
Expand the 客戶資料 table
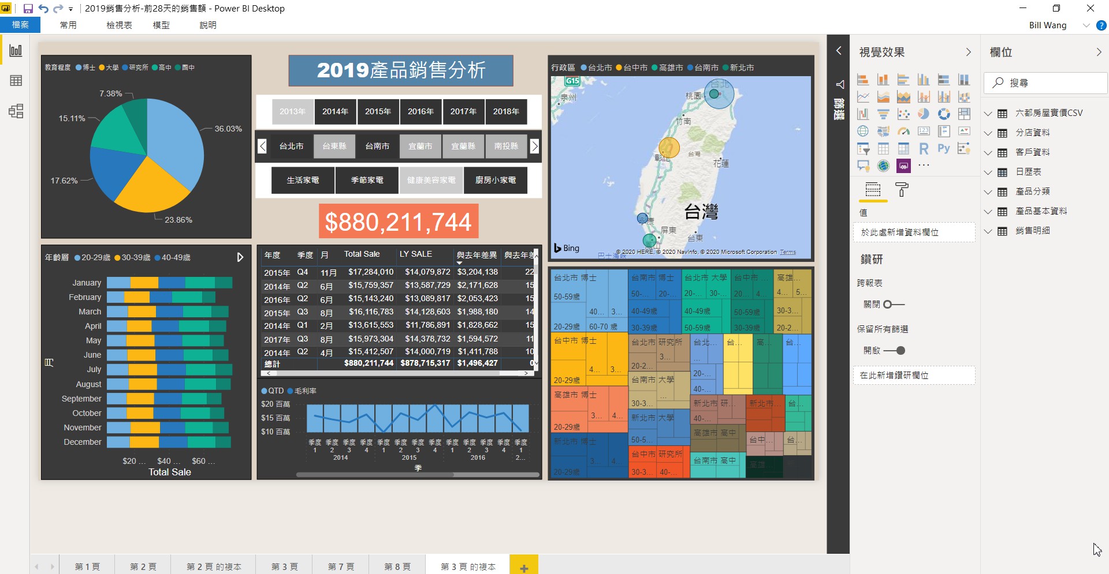[988, 152]
